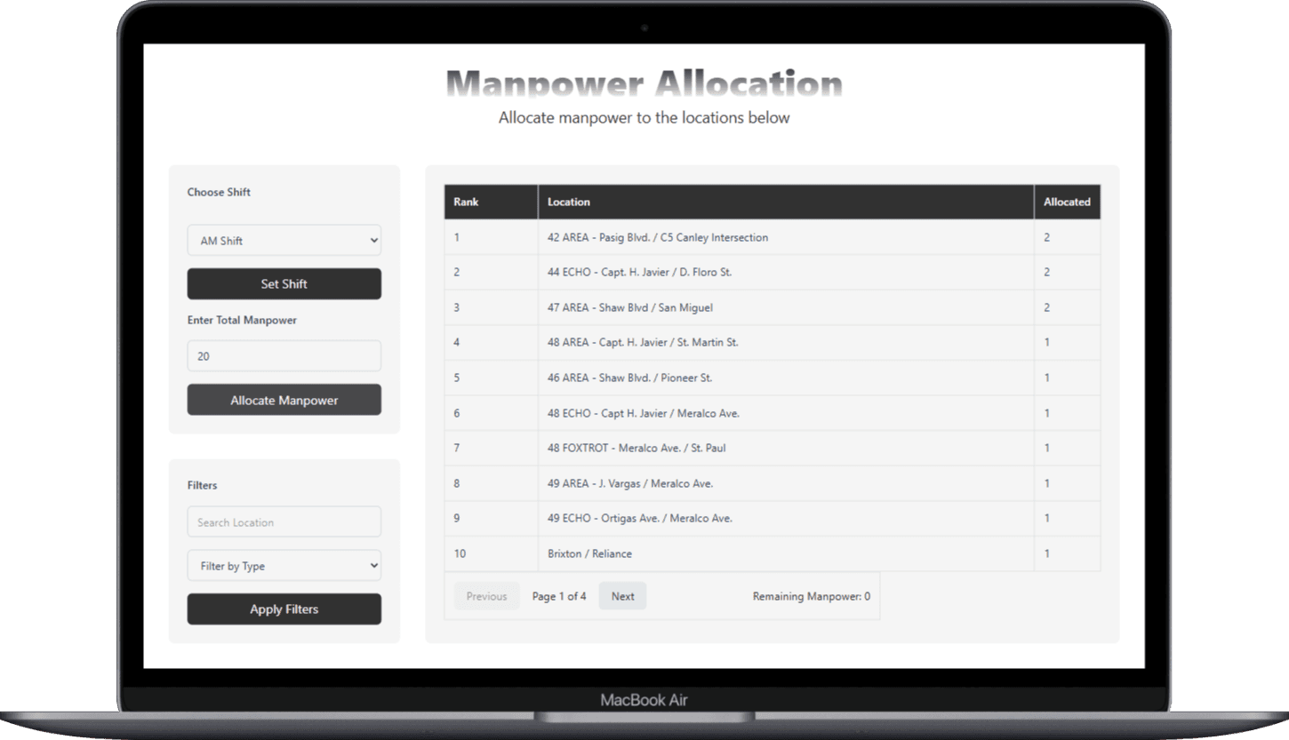Open the AM Shift selector arrow
This screenshot has width=1289, height=740.
(x=372, y=240)
